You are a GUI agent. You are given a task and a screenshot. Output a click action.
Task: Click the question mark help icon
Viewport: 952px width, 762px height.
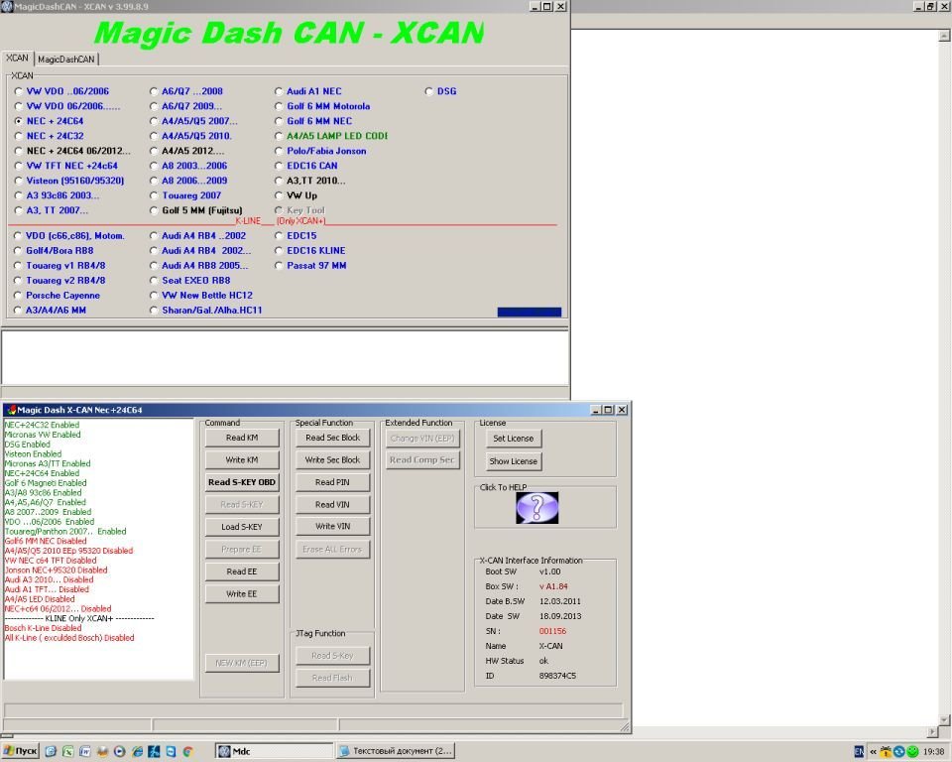pyautogui.click(x=536, y=508)
